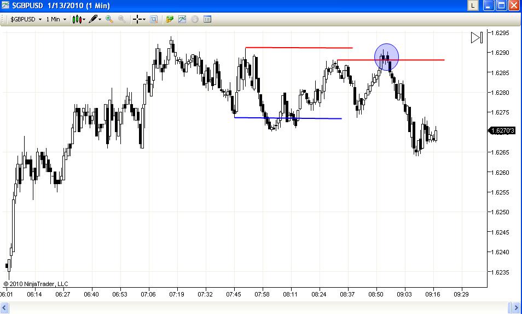Click the 07:19 time axis label

(x=177, y=294)
